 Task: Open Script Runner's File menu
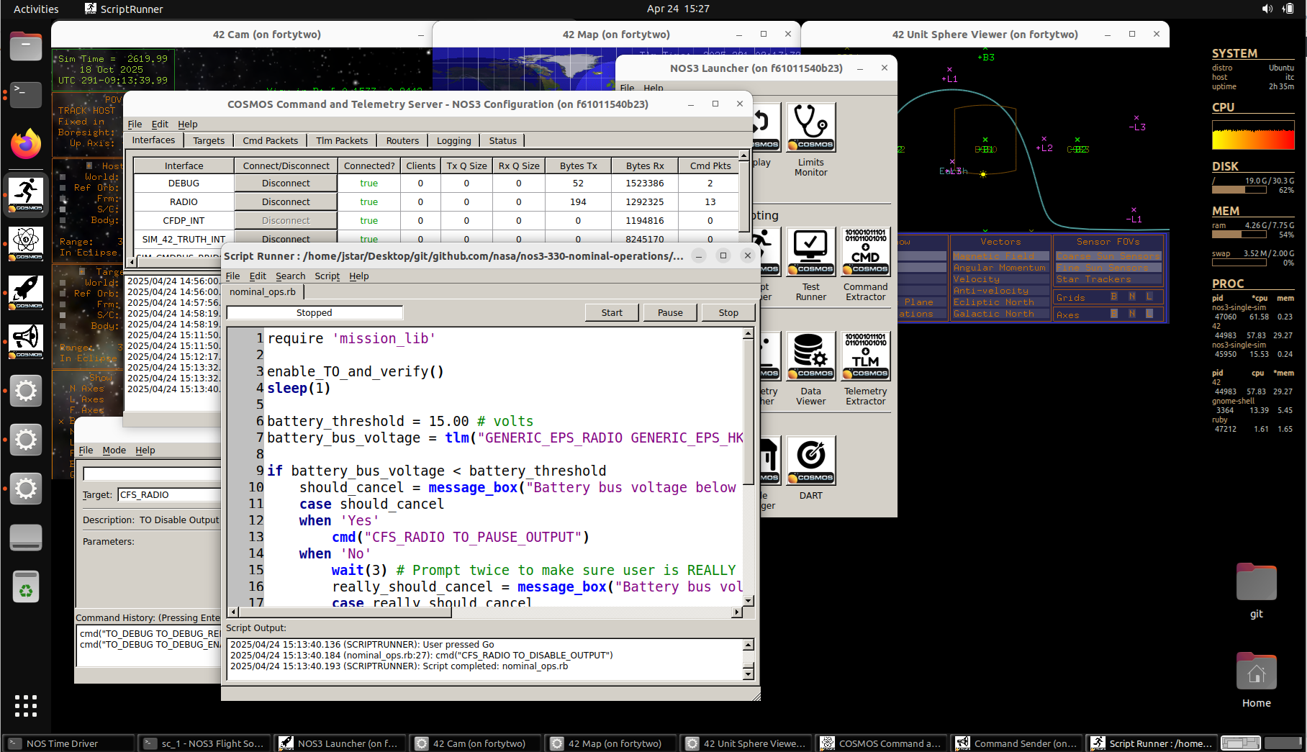click(232, 276)
